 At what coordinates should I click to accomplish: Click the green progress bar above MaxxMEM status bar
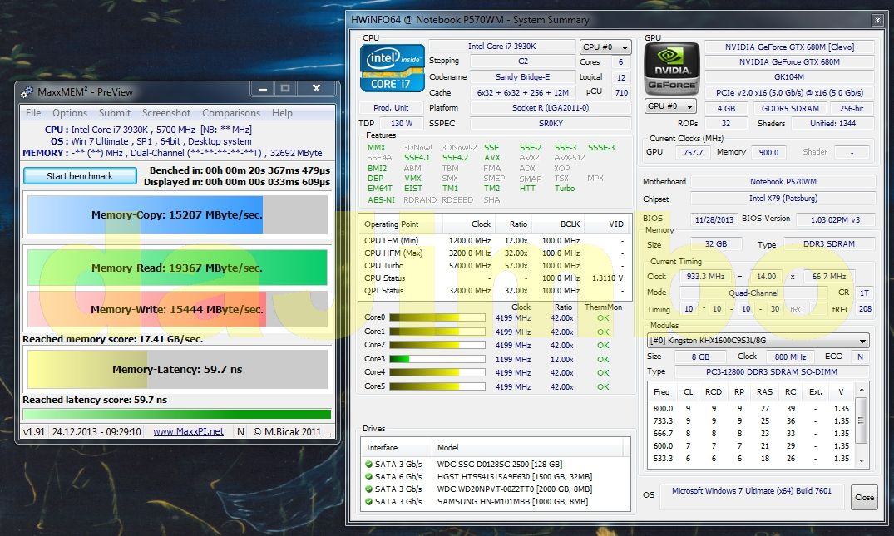pos(177,414)
